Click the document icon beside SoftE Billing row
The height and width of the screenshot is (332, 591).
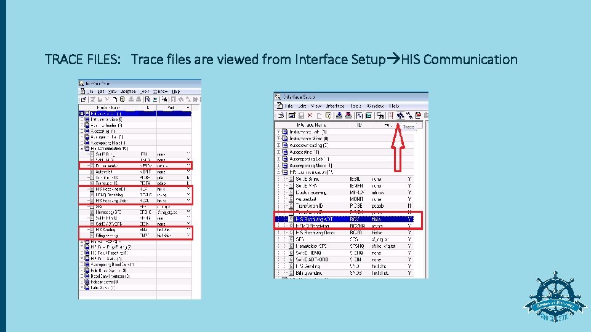coord(291,179)
